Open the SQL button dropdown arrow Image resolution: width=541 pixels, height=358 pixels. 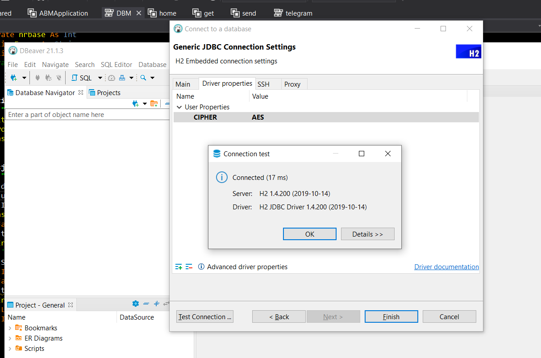coord(100,78)
